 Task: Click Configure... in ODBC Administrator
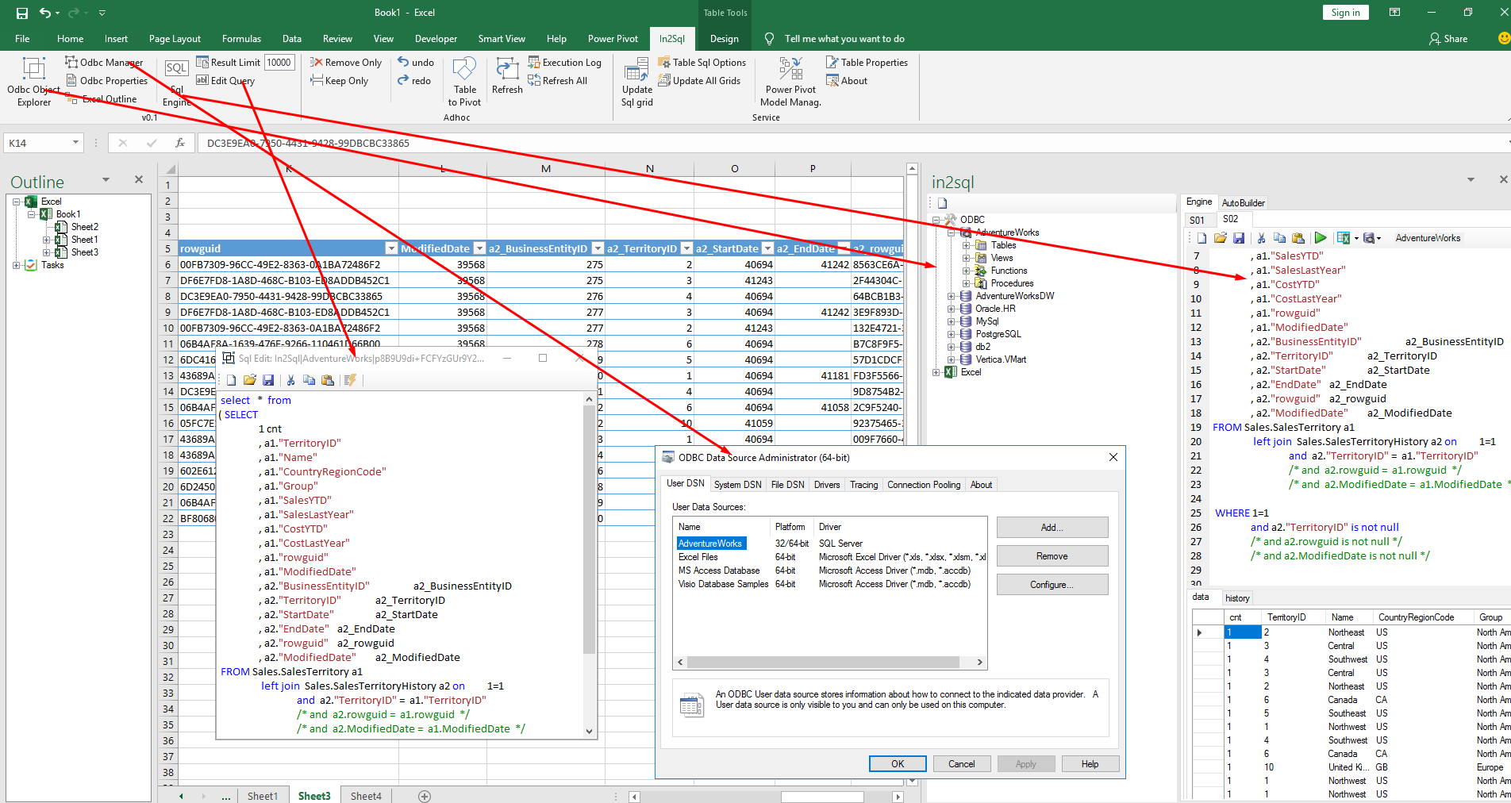[x=1052, y=584]
